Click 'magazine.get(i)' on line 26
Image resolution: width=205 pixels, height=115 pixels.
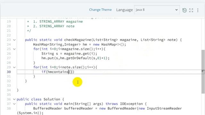(x=80, y=54)
